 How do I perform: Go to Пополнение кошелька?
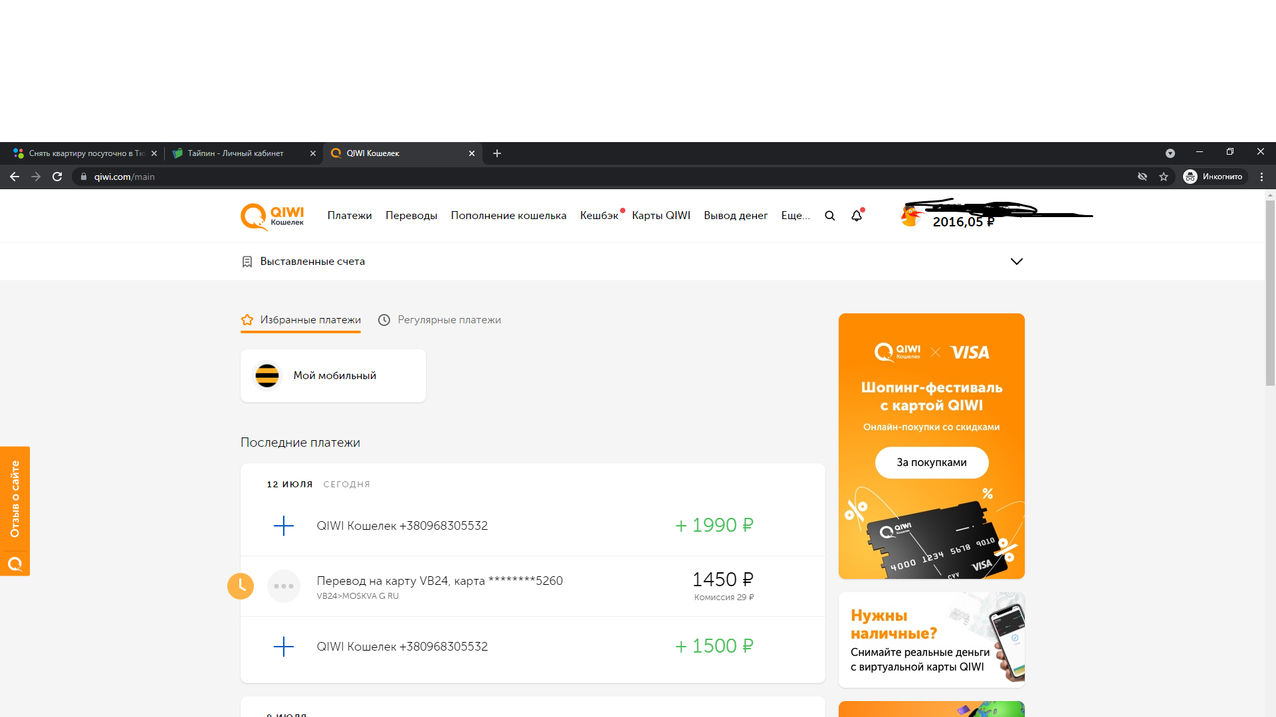508,216
